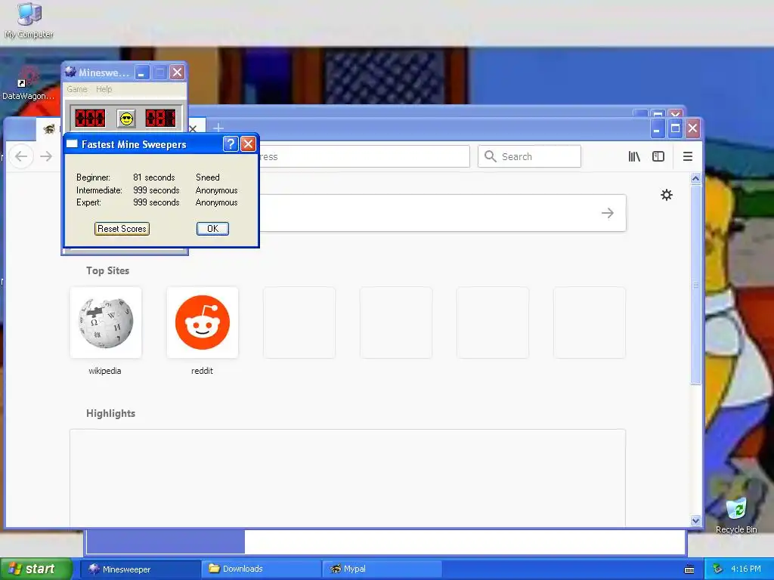Select the DataWagon desktop shortcut
This screenshot has width=774, height=580.
(x=28, y=84)
